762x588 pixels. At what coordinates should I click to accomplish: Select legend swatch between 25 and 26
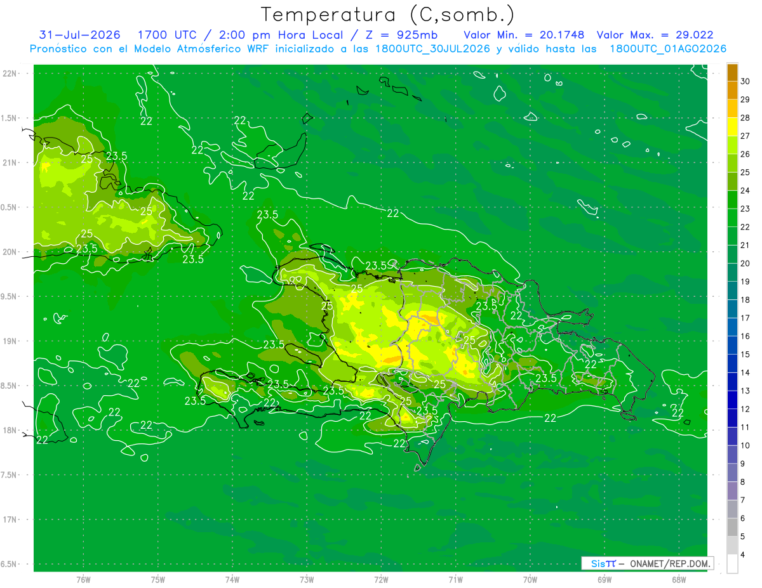point(732,164)
